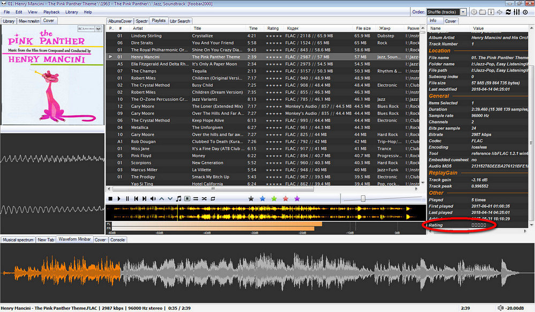The image size is (535, 312).
Task: Open preferences with the gear icon
Action: [x=473, y=12]
